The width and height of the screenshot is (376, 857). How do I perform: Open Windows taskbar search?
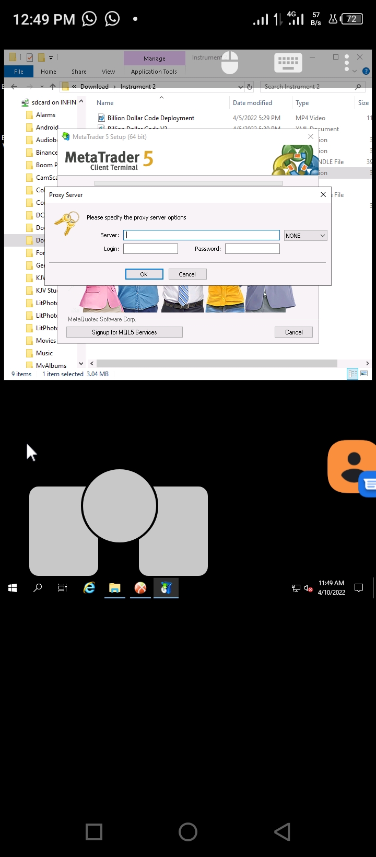[x=38, y=588]
